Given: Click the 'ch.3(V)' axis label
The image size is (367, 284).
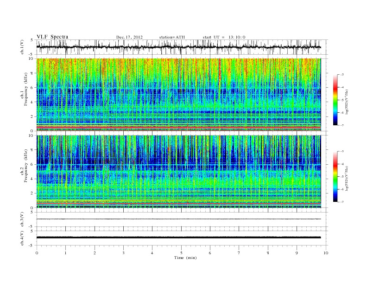Looking at the screenshot, I should point(22,219).
